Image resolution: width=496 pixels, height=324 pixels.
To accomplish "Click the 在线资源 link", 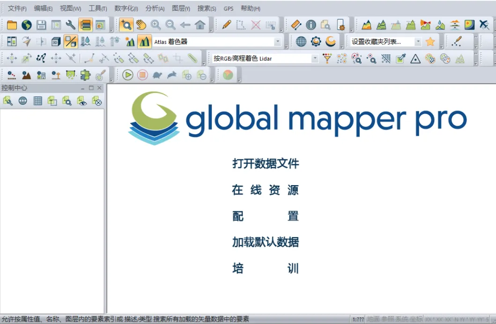I will click(265, 190).
